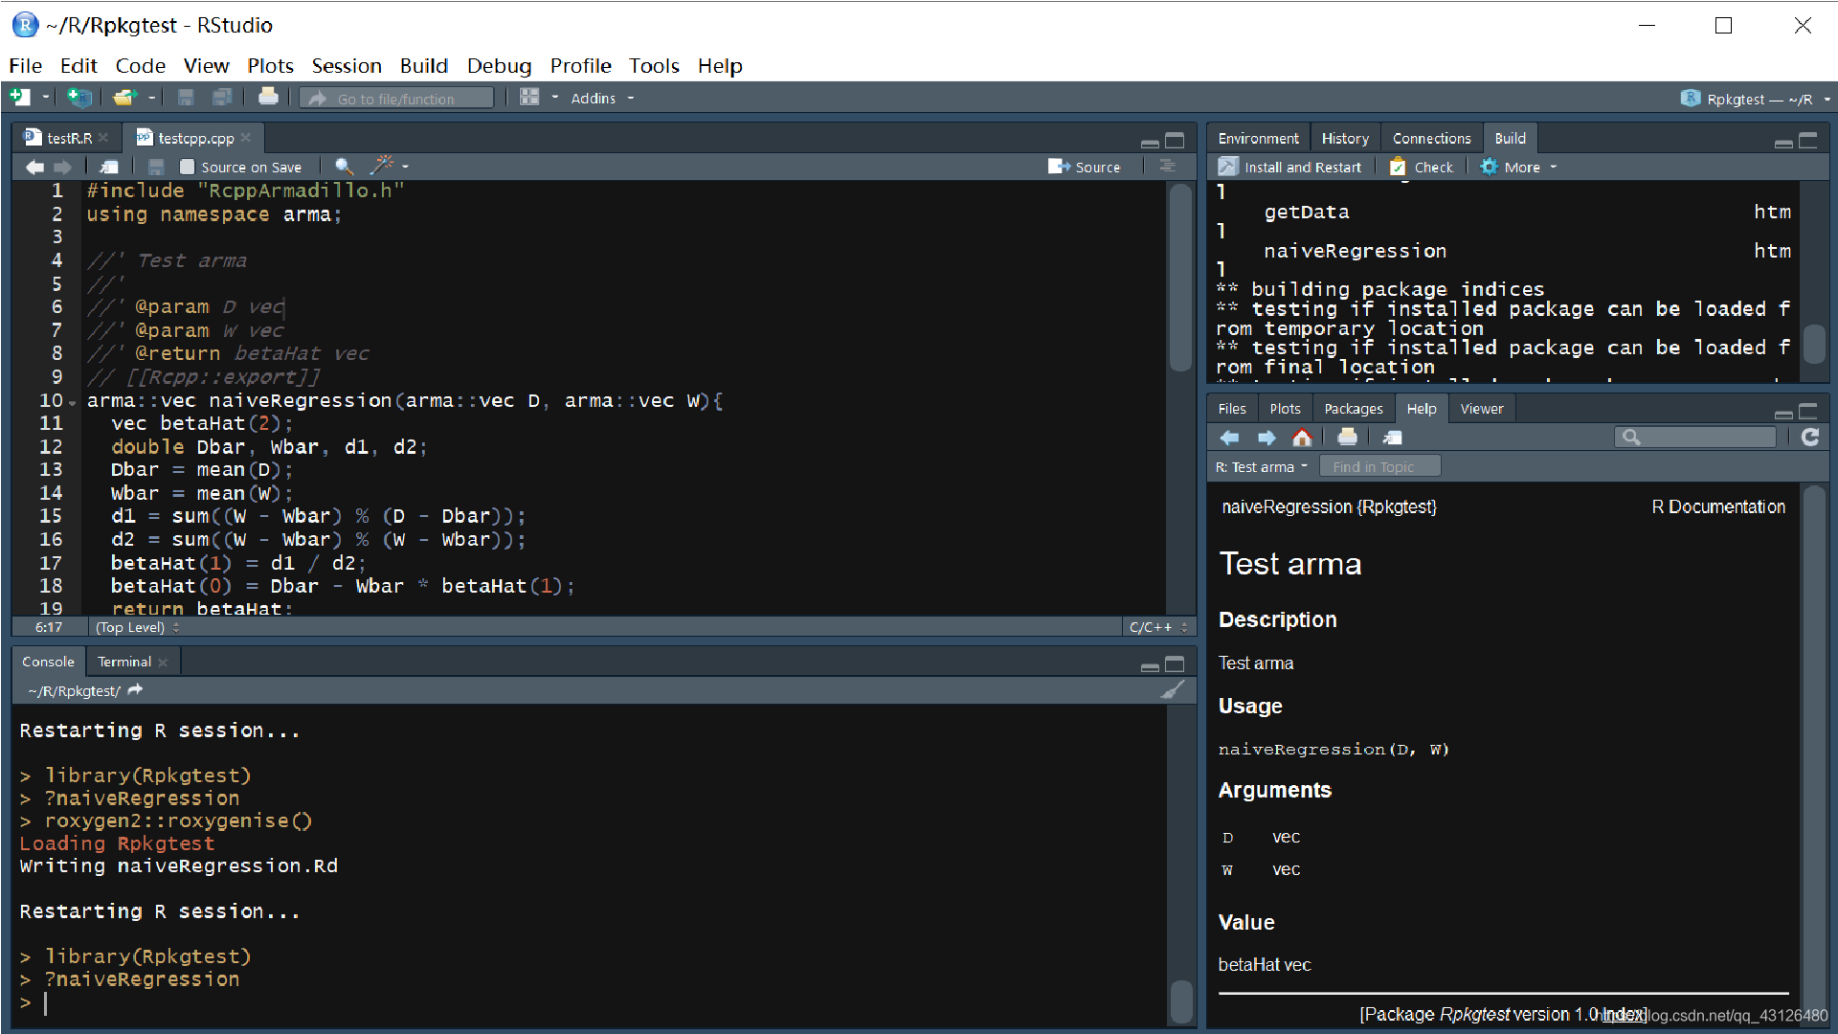Click the Build output scrollbar thumb
The image size is (1838, 1034).
(x=1814, y=343)
